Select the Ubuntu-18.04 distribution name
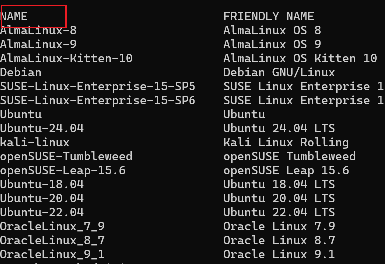 (x=42, y=184)
